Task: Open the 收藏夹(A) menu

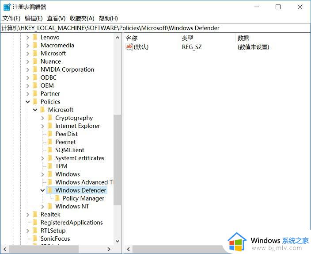Action: tap(82, 19)
